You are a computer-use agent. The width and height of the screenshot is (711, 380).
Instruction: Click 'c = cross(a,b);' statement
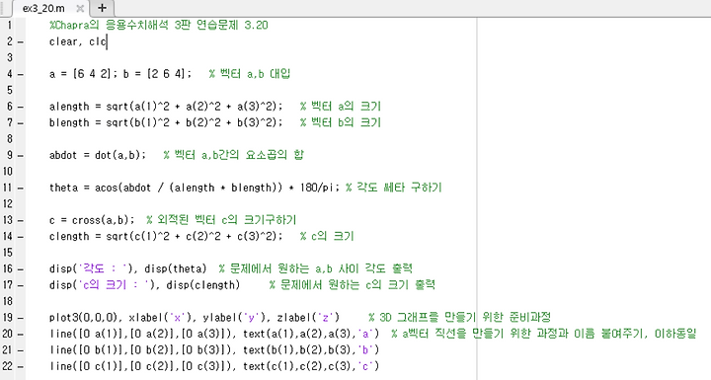click(92, 220)
